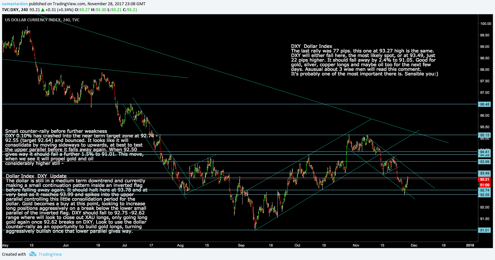The height and width of the screenshot is (260, 495).
Task: Select the 96.48 horizontal line price label
Action: 485,104
